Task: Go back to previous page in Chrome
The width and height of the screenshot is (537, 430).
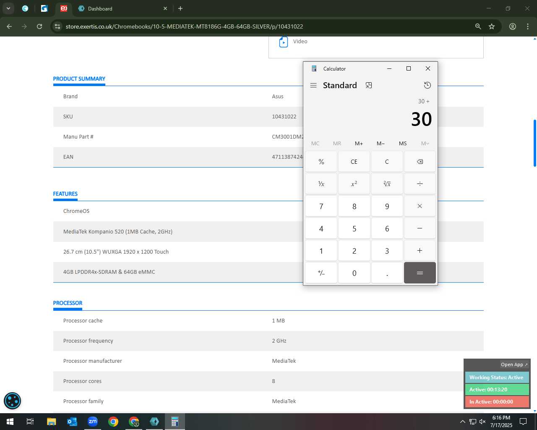Action: coord(9,26)
